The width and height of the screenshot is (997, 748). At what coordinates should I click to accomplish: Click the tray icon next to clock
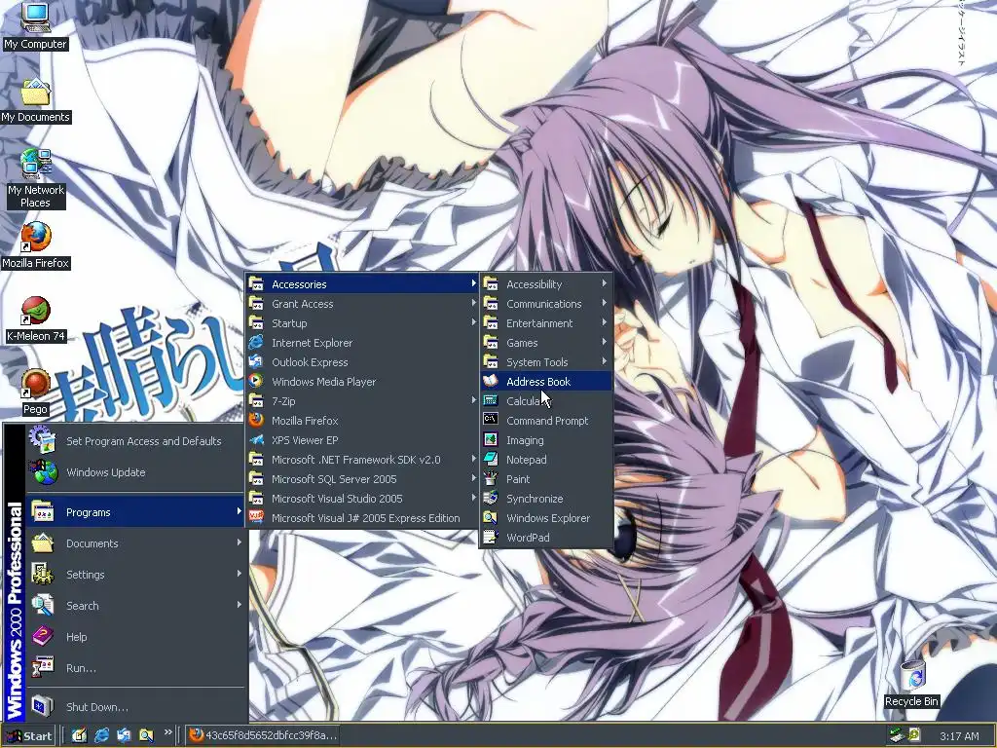tap(914, 735)
